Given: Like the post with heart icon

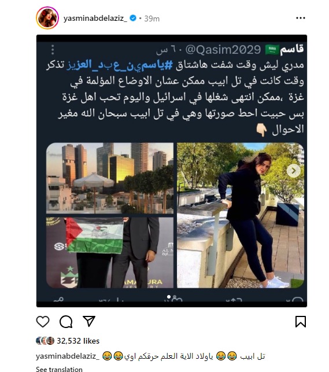Looking at the screenshot, I should [43, 322].
